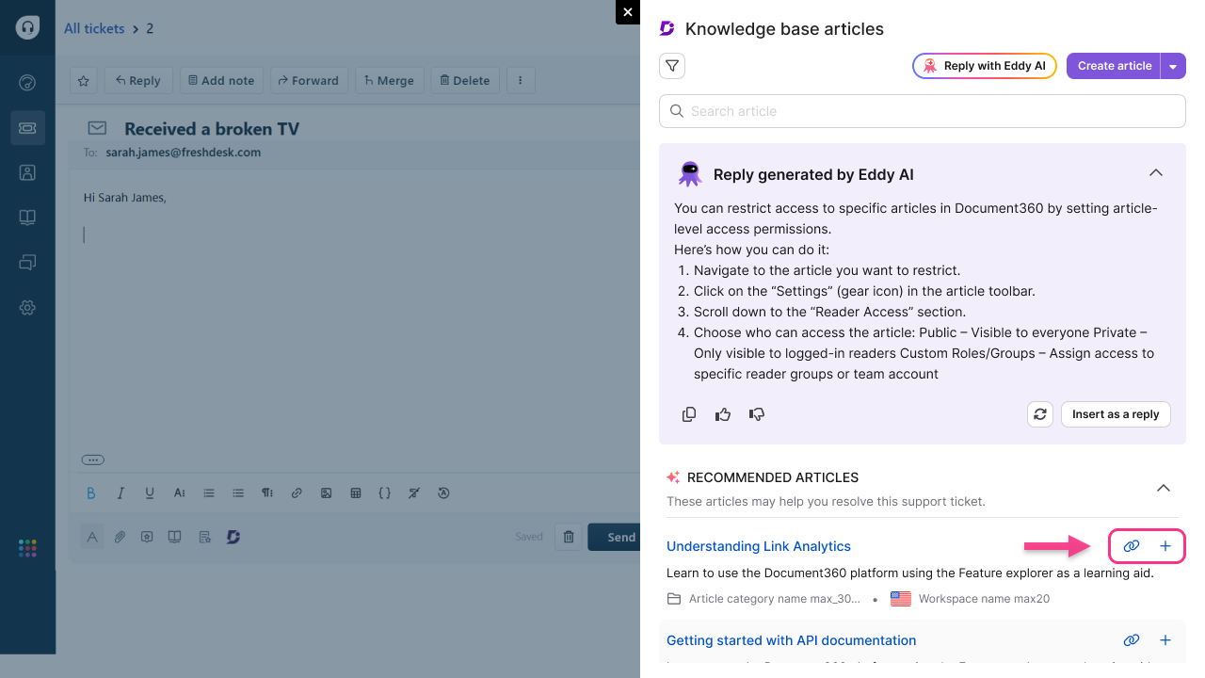The height and width of the screenshot is (678, 1205).
Task: Expand the editor's more options ellipsis menu
Action: [92, 460]
